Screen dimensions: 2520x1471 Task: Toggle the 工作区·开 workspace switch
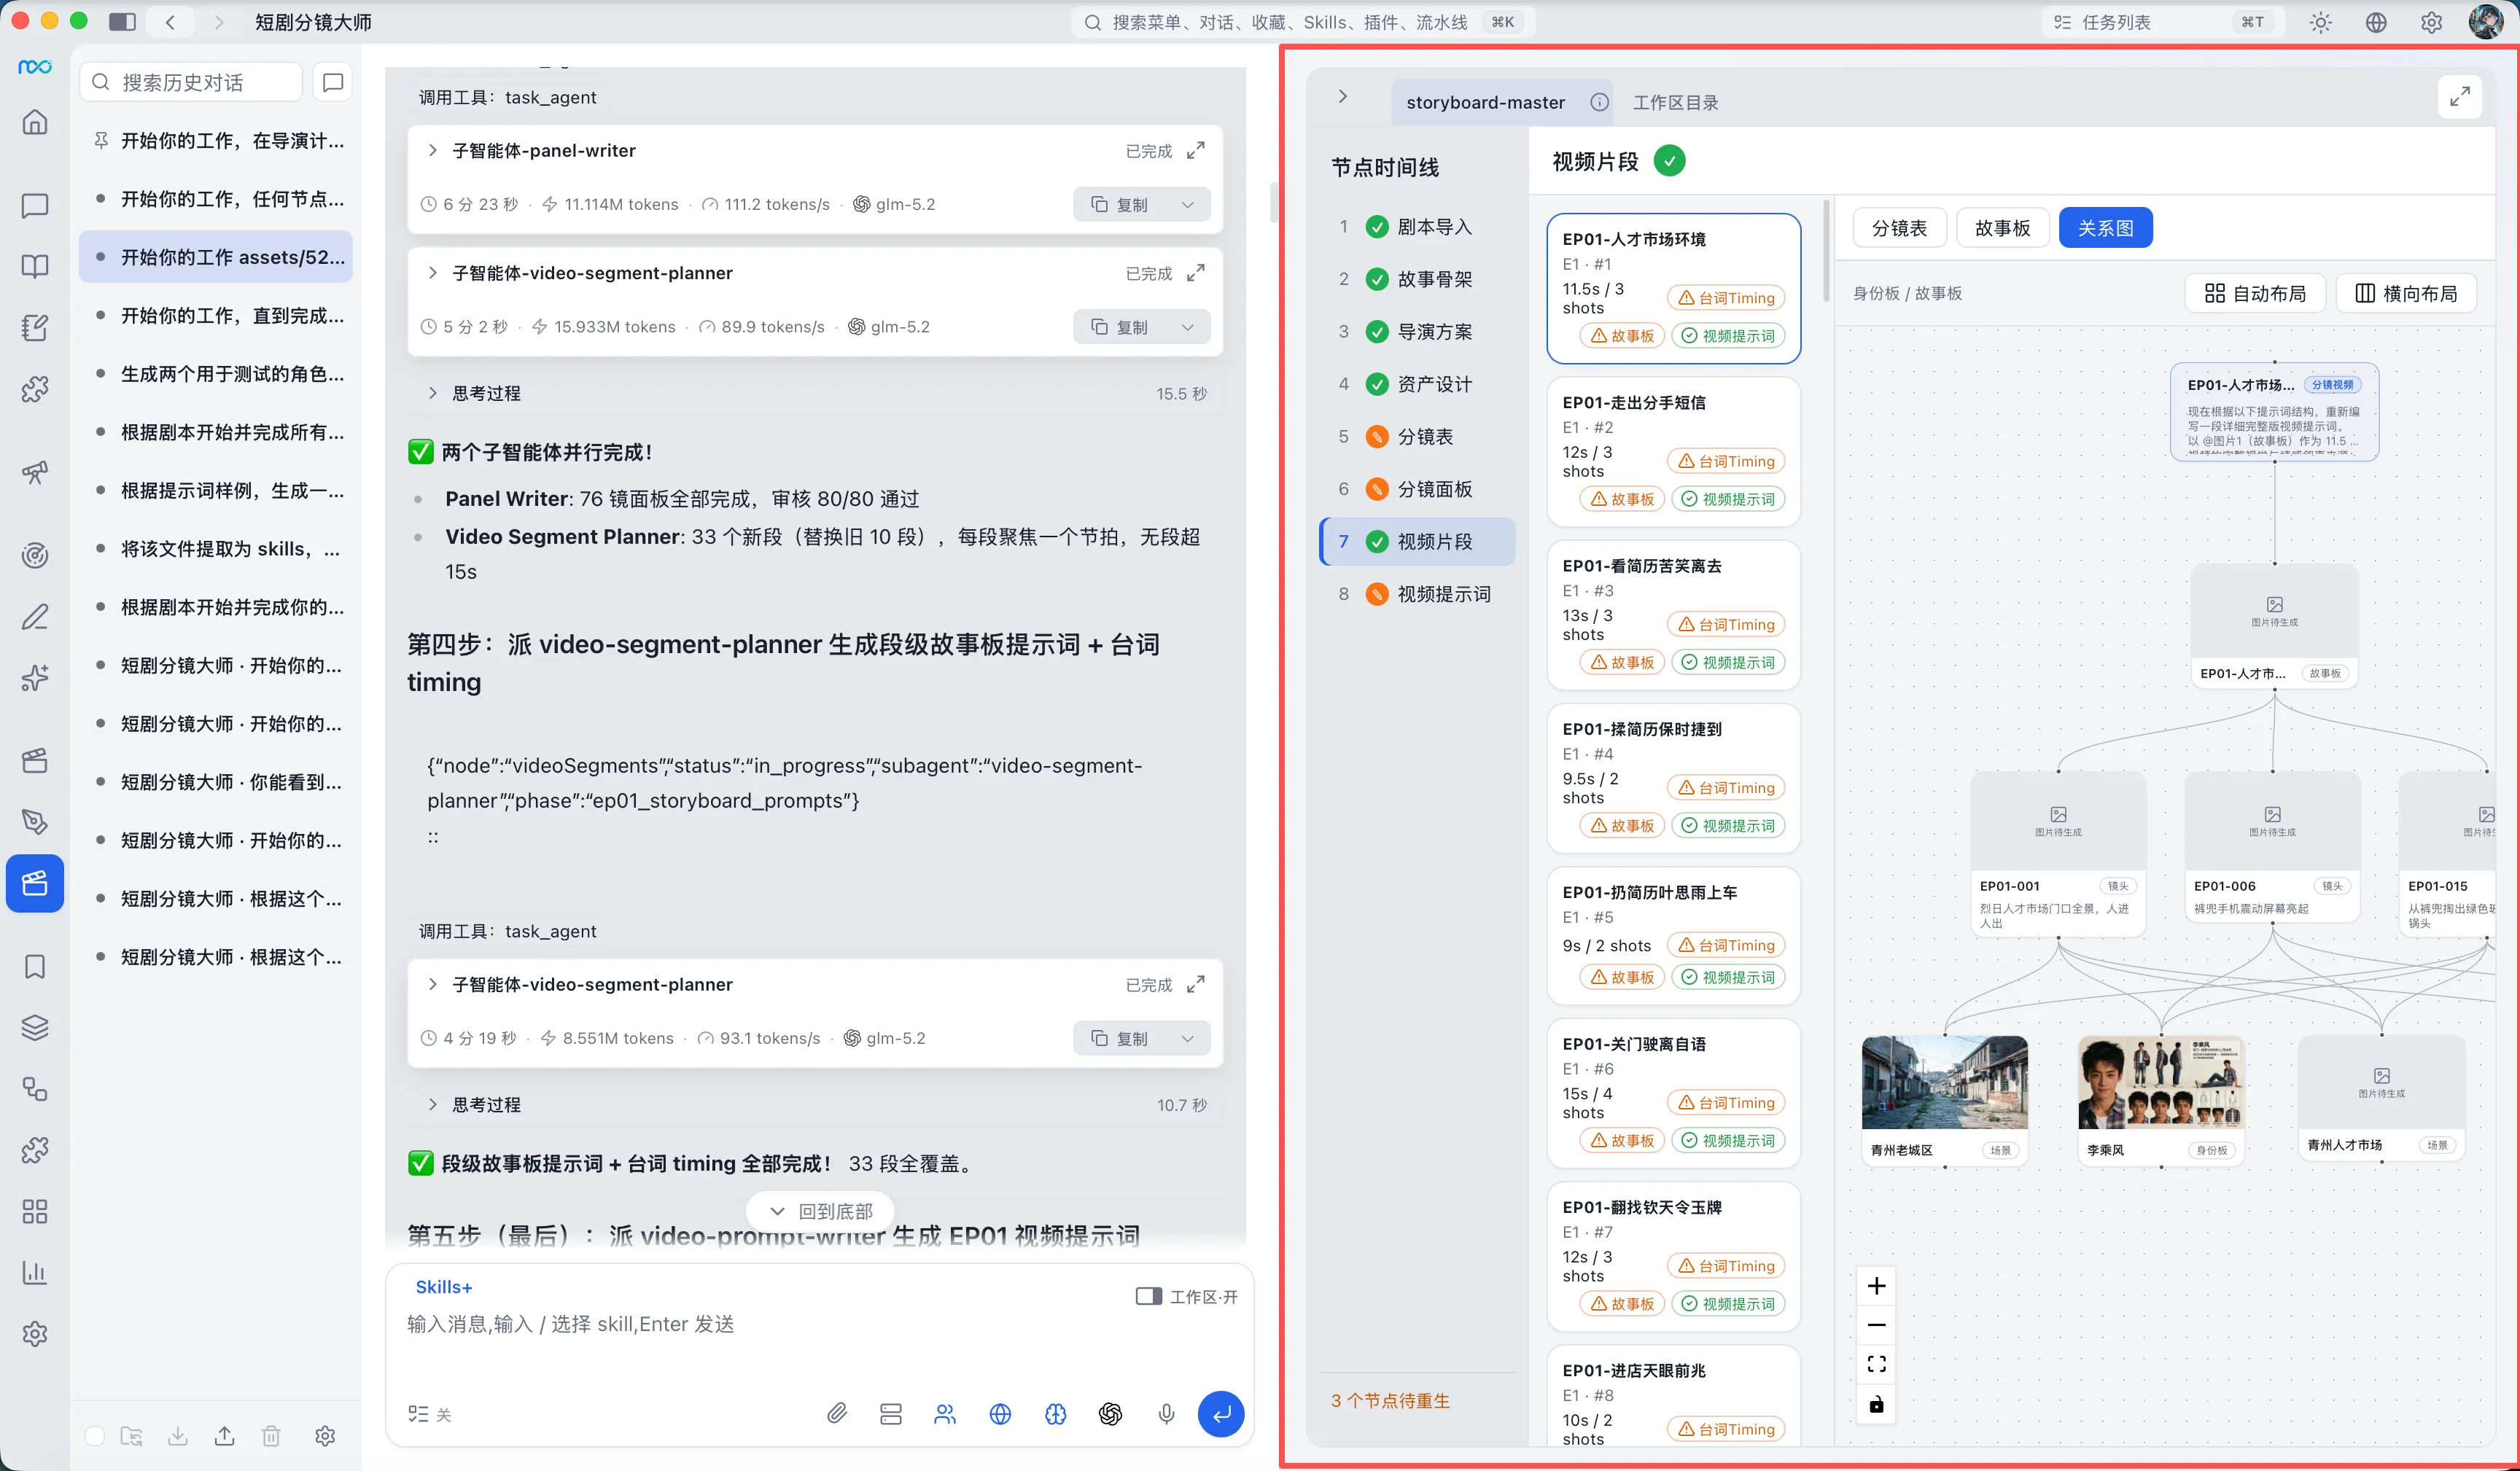(x=1187, y=1296)
